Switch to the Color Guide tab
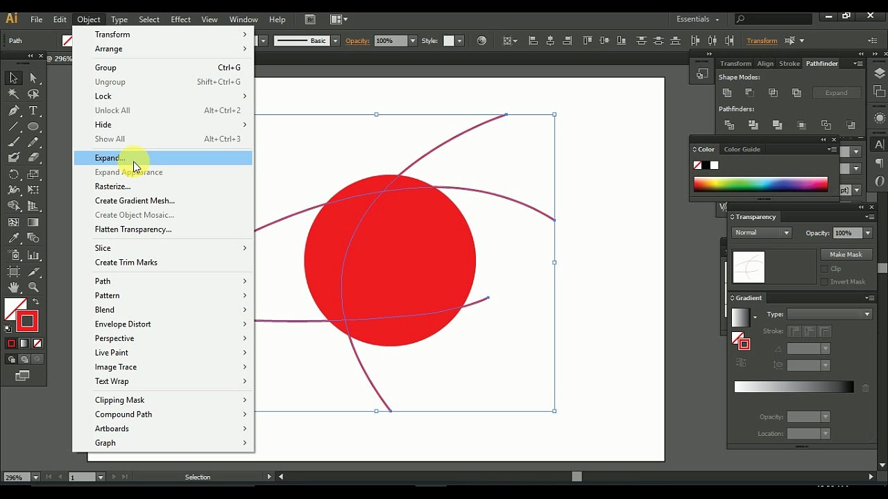The width and height of the screenshot is (888, 499). [x=742, y=150]
